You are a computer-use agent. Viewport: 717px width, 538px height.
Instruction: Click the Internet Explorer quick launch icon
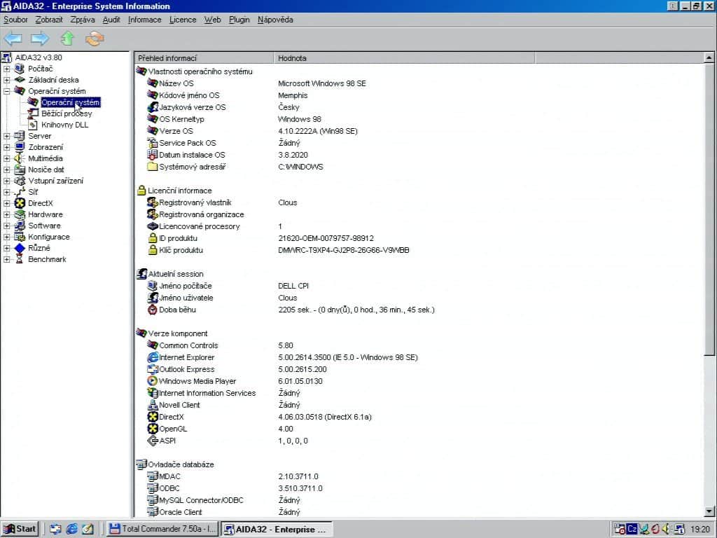point(72,529)
